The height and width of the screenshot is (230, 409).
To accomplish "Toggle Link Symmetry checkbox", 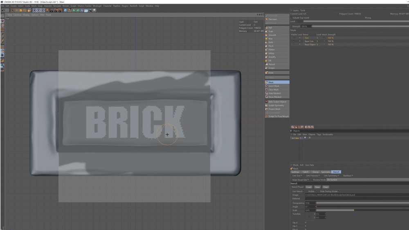I will [339, 176].
